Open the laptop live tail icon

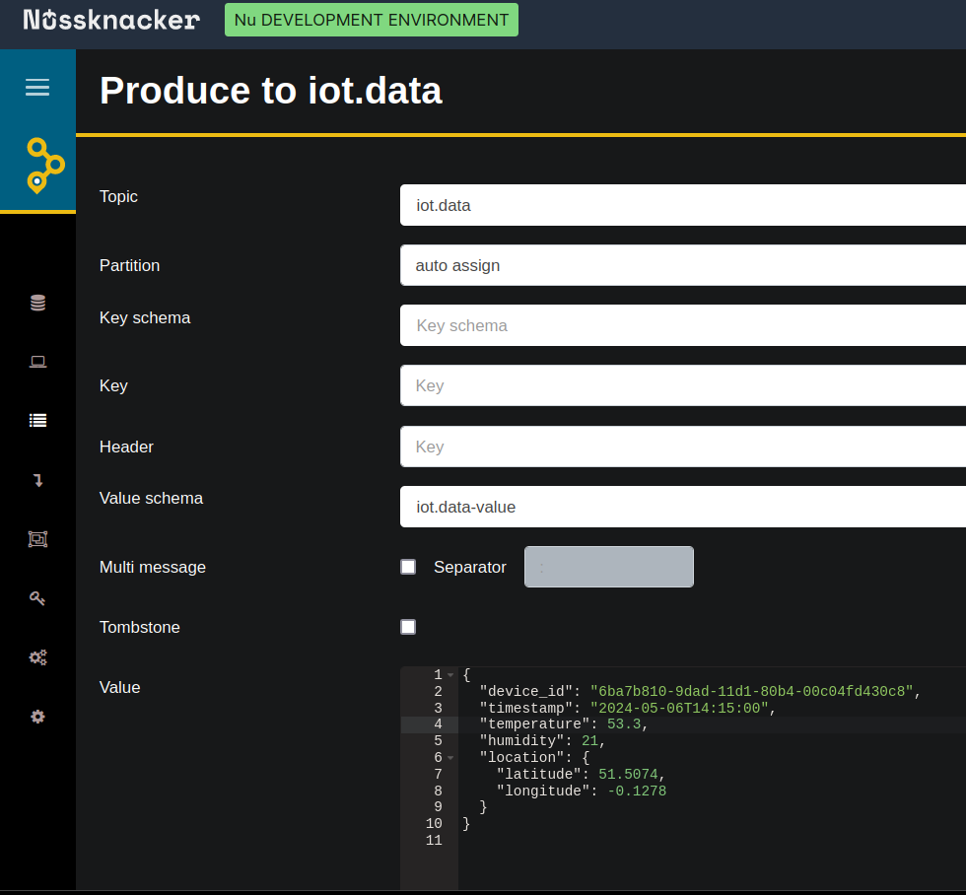[37, 362]
